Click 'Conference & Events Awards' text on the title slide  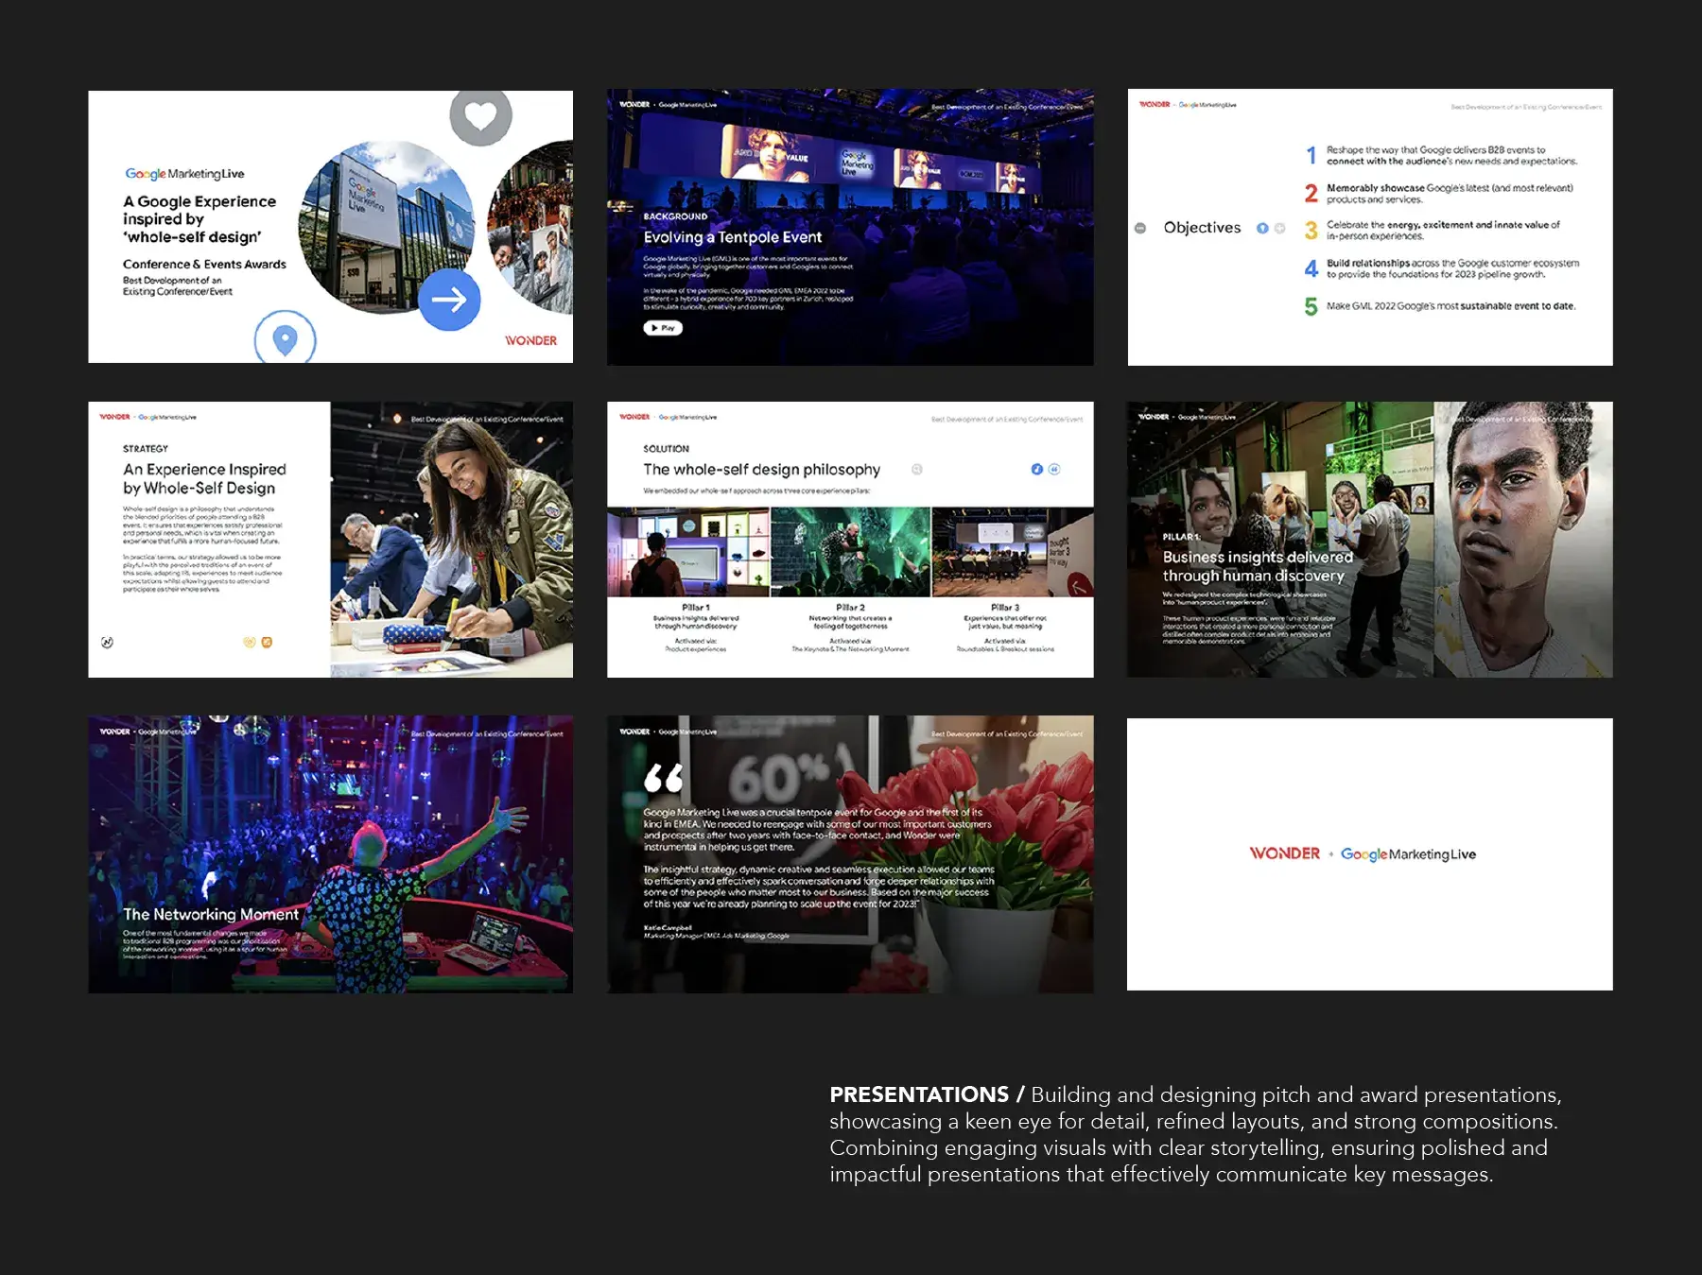pos(204,265)
